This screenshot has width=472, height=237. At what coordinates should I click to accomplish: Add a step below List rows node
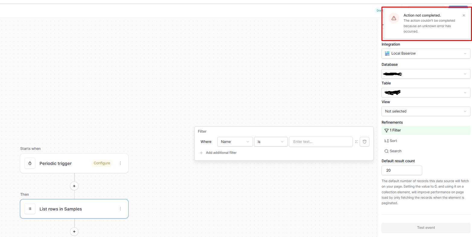tap(74, 232)
